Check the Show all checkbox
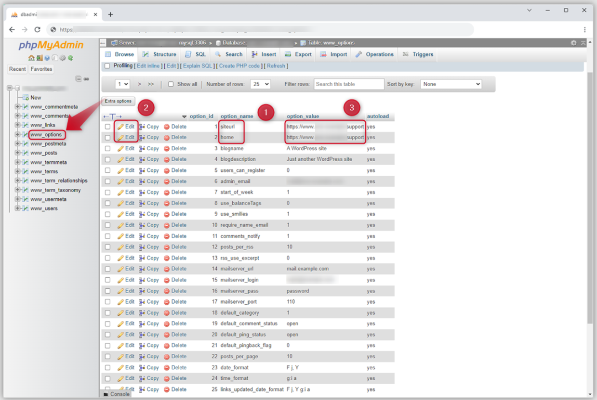This screenshot has width=597, height=400. (x=171, y=84)
